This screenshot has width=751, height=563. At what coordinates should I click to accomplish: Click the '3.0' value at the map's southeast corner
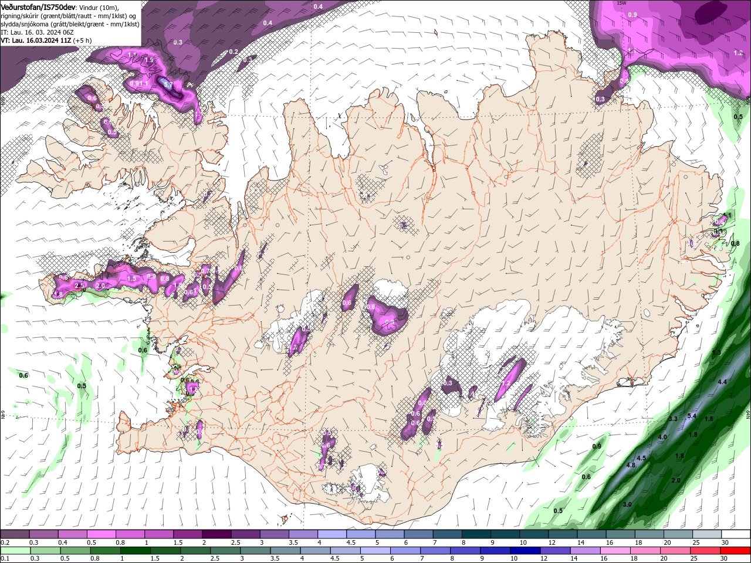[x=627, y=504]
